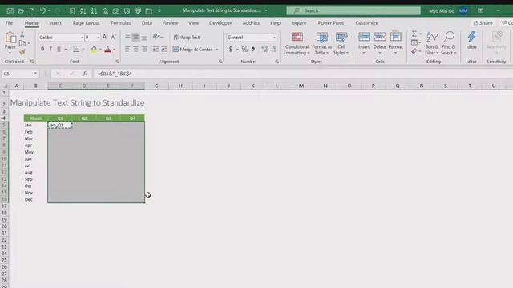The height and width of the screenshot is (288, 513).
Task: Click Comma Style icon
Action: [x=253, y=50]
